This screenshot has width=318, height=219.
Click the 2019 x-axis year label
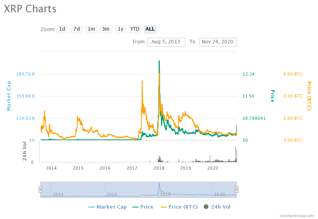click(x=186, y=168)
